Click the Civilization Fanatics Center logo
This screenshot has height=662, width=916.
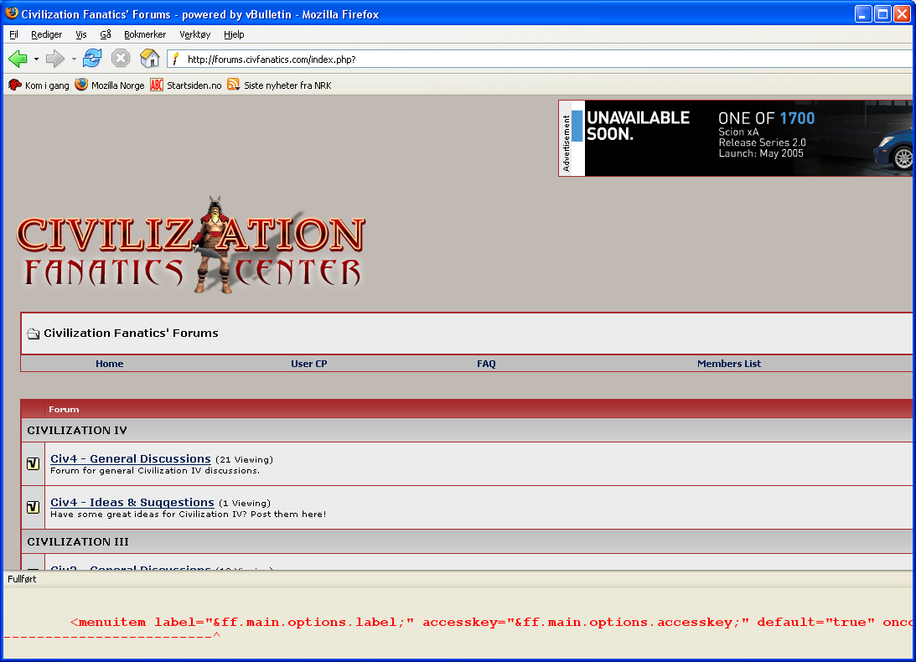191,246
